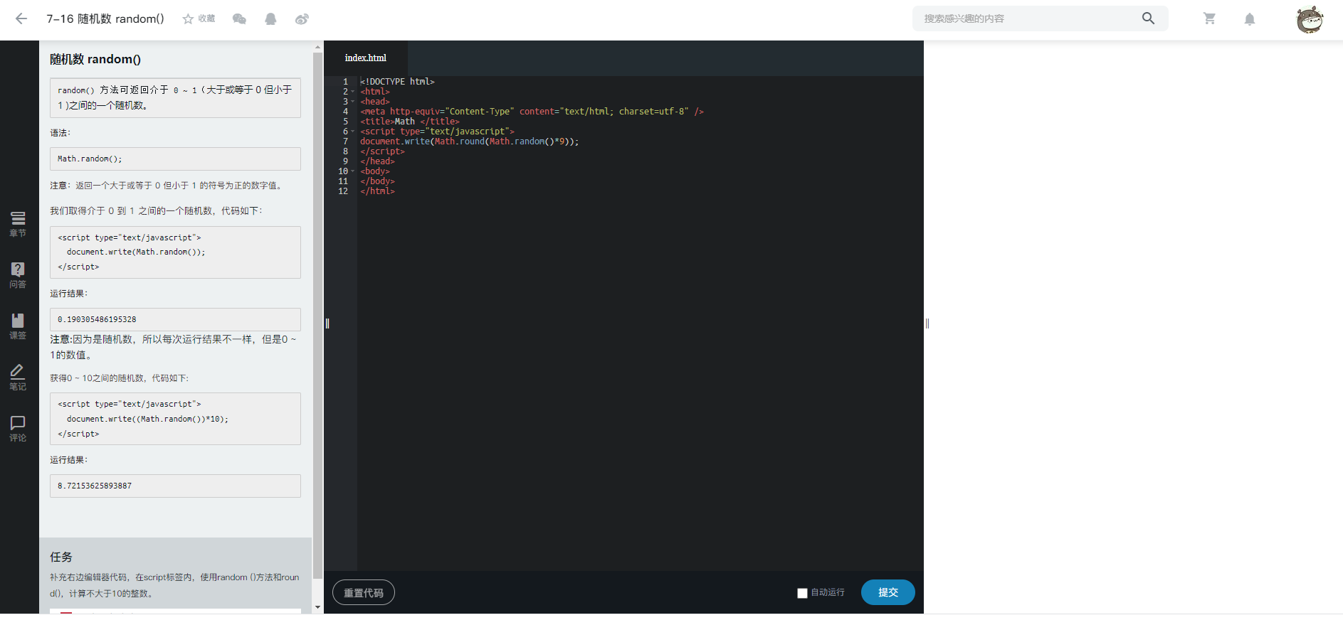This screenshot has height=620, width=1343.
Task: Click the lesson heading 随机数 random()
Action: [x=95, y=60]
